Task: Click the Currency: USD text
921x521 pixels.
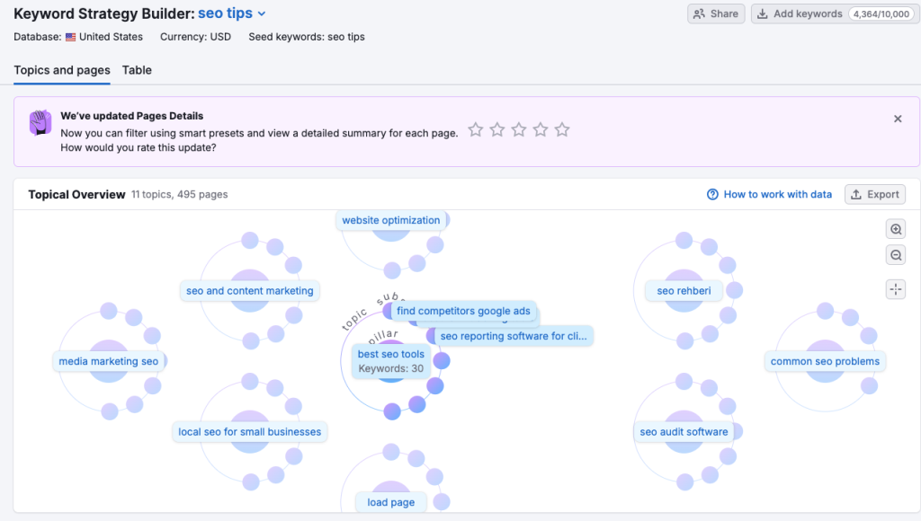Action: click(195, 37)
